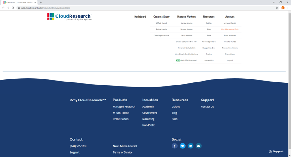291x157 pixels.
Task: Open a new browser tab
Action: point(41,3)
